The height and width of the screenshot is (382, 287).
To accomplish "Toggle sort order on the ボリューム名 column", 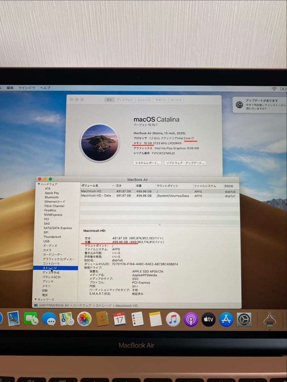I will pyautogui.click(x=92, y=186).
